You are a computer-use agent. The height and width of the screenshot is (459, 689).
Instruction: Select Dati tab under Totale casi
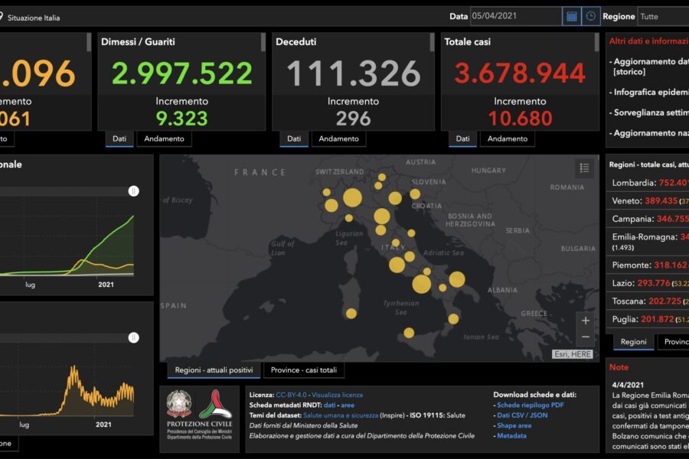[x=462, y=138]
